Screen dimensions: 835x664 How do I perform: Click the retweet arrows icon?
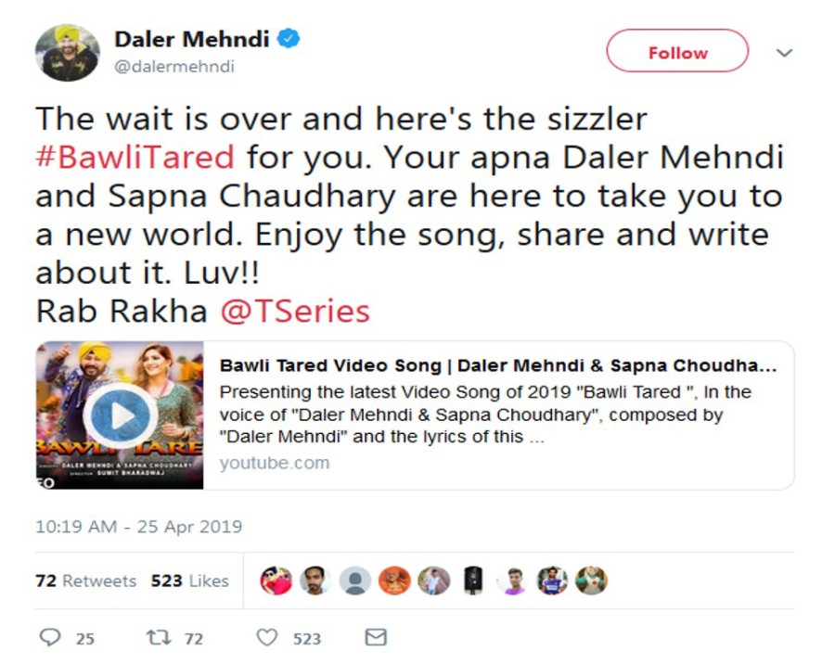click(159, 638)
